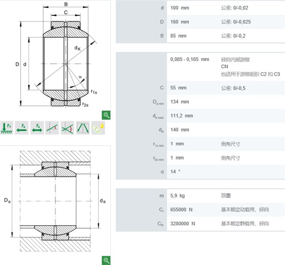Viewport: 285px width, 265px height.
Task: Click the '倒角尺寸' text in r2s min row
Action: point(231,158)
